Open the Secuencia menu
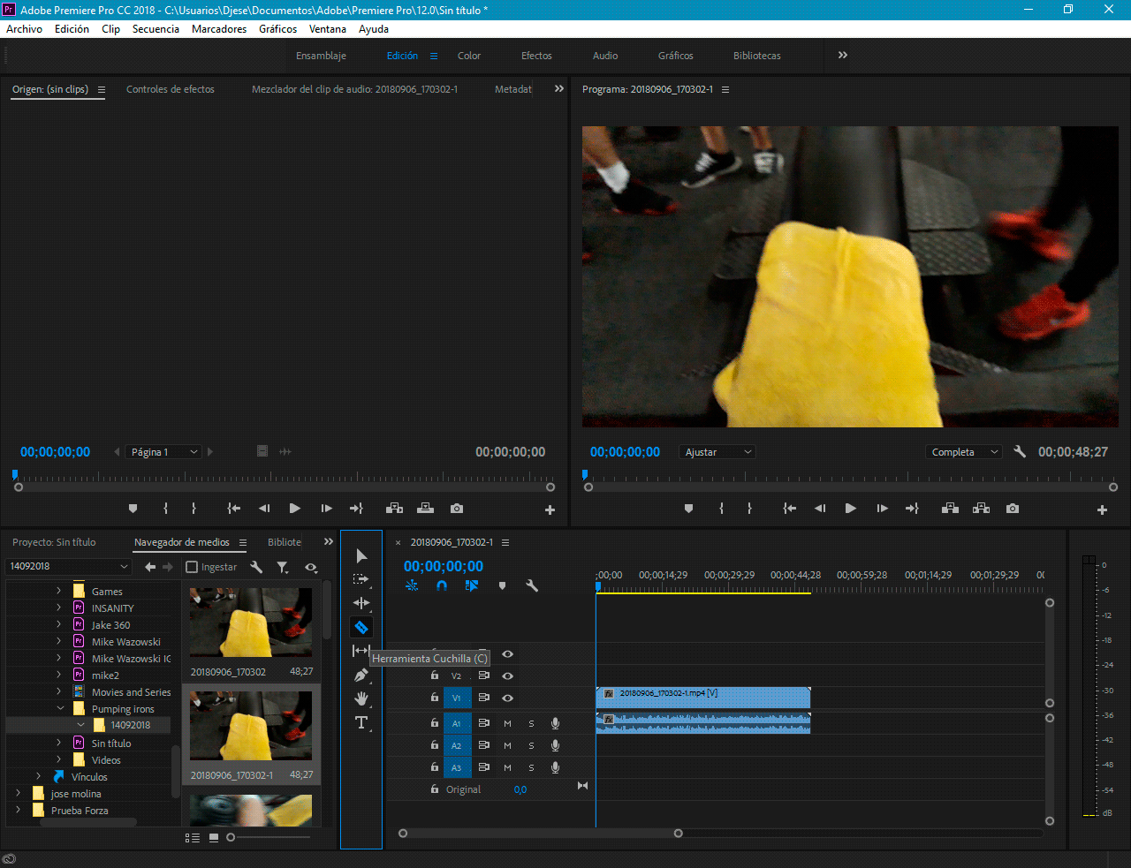Screen dimensions: 1131x868 (156, 29)
